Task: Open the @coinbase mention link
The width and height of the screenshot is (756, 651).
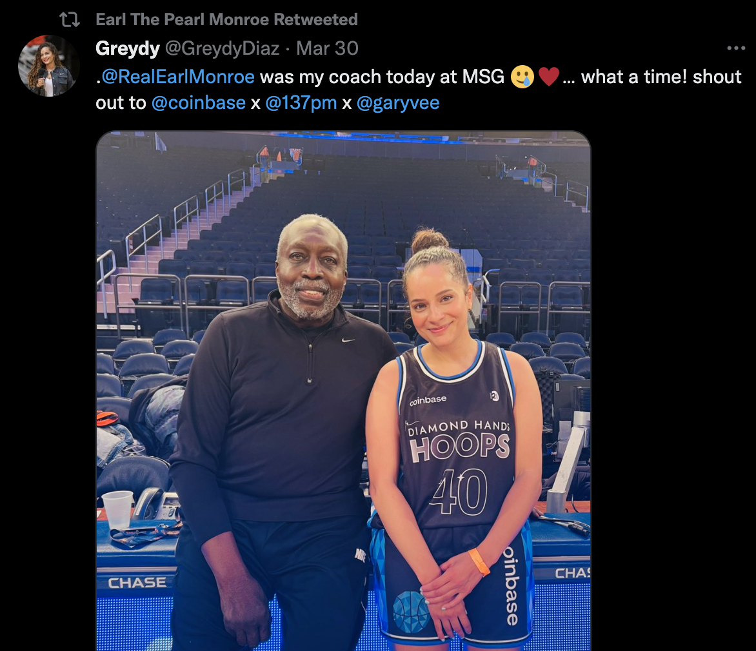Action: 199,102
